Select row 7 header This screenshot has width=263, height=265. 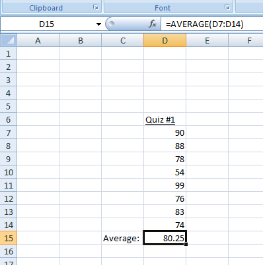[x=9, y=132]
